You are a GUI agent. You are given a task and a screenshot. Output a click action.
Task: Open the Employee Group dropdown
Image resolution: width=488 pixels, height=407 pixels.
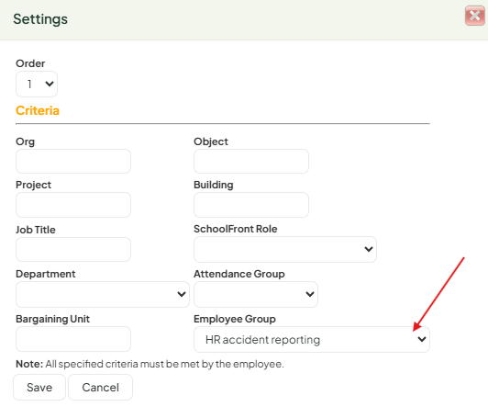click(312, 339)
